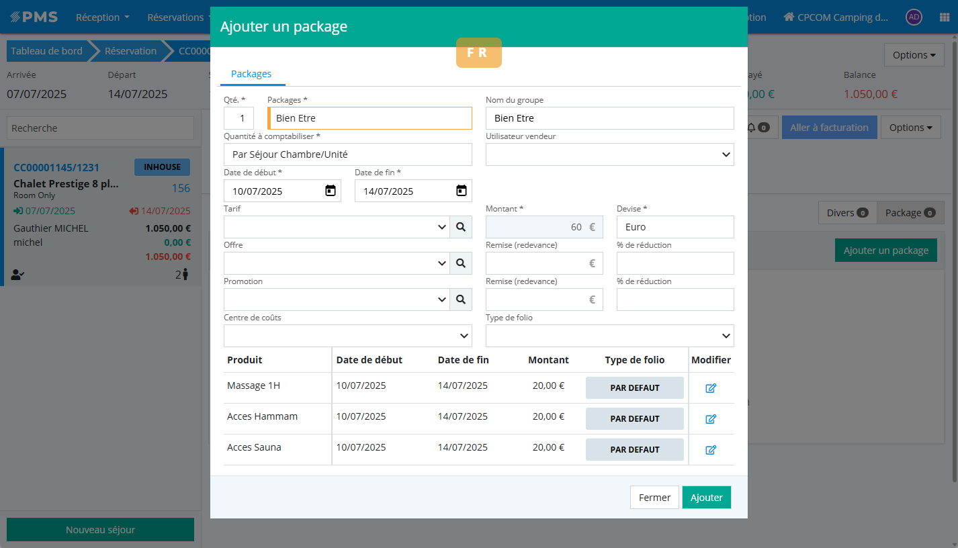Edit the Acces Hammam product row
This screenshot has height=548, width=958.
click(x=711, y=419)
